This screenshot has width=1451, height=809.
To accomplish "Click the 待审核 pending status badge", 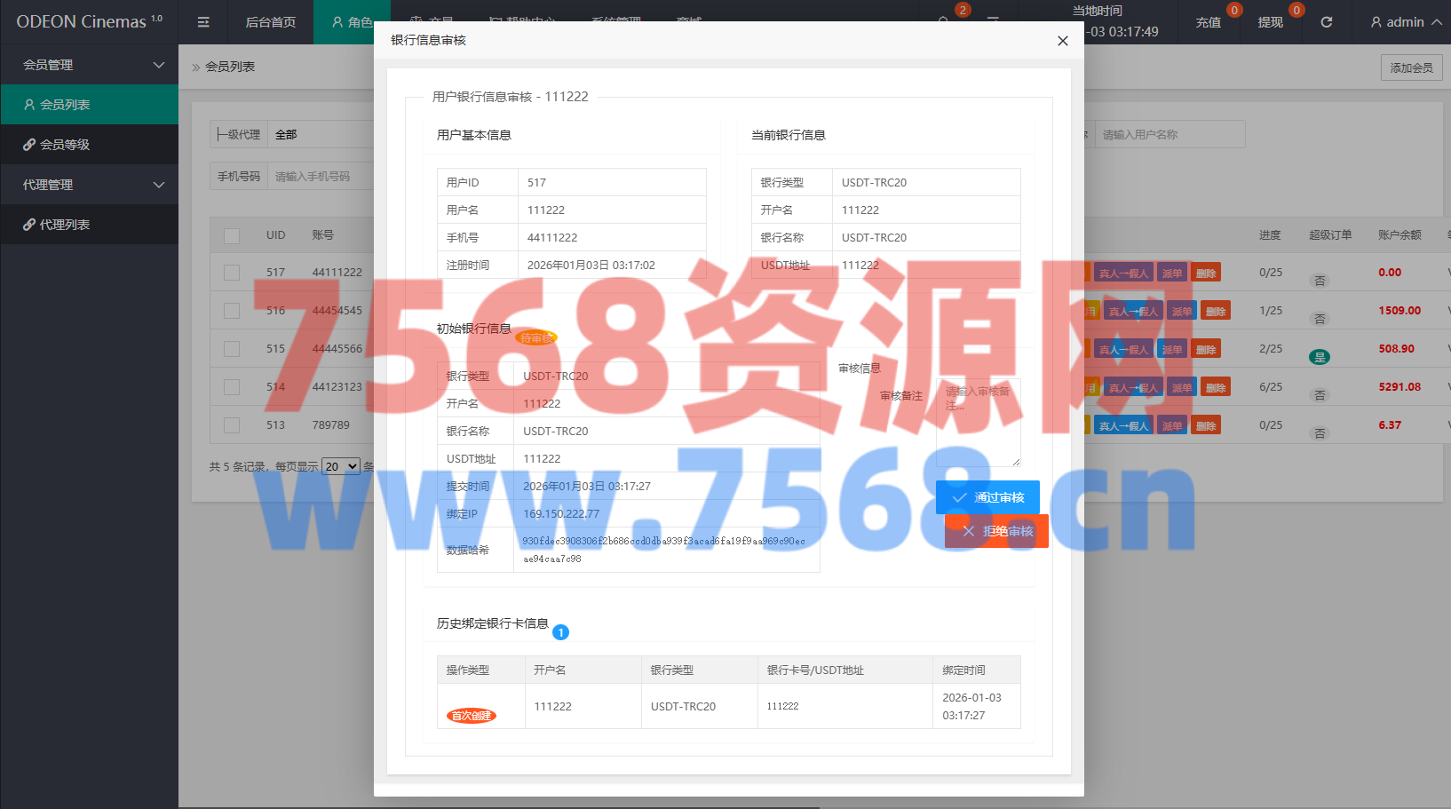I will [536, 338].
